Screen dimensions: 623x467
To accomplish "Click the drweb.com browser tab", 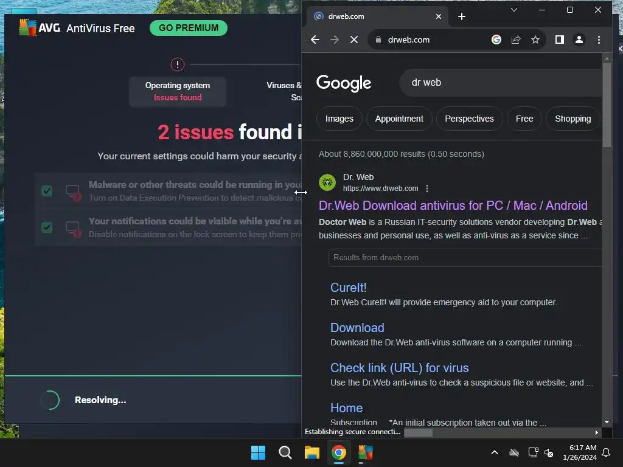I will tap(375, 16).
